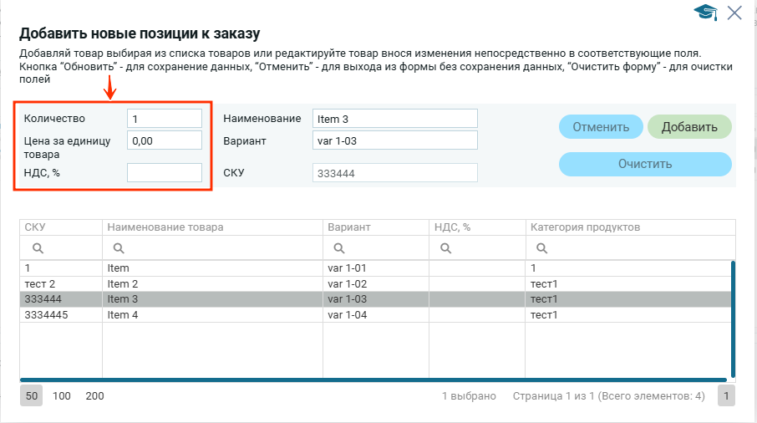Click search icon in НДС column filter
Screen dimensions: 757x423
[446, 247]
